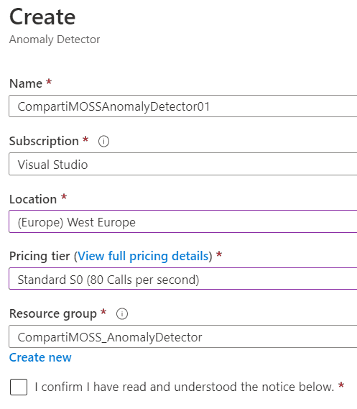Open the View full pricing details link
This screenshot has width=357, height=409.
coord(143,256)
